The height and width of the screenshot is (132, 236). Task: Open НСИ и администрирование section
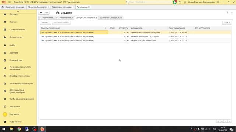click(x=21, y=99)
